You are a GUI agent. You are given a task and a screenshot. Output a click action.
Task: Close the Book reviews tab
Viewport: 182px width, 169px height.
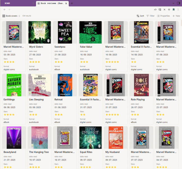point(67,3)
